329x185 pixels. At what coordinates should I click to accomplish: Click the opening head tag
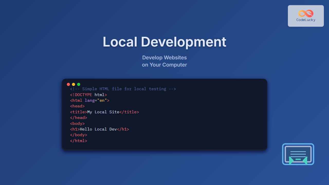point(77,106)
